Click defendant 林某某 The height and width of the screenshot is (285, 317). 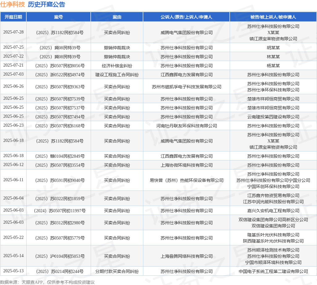click(273, 57)
